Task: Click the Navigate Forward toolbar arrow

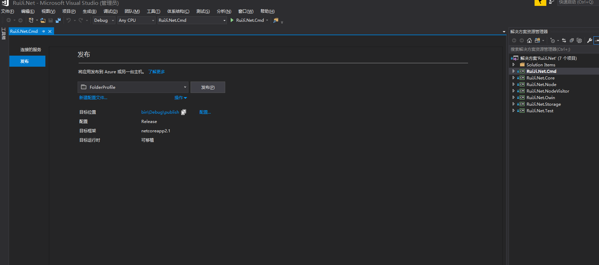Action: pos(20,20)
